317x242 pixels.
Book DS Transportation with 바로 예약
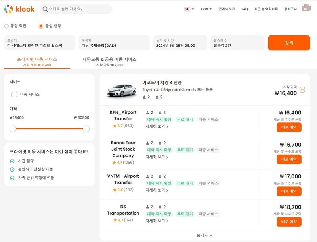click(289, 222)
